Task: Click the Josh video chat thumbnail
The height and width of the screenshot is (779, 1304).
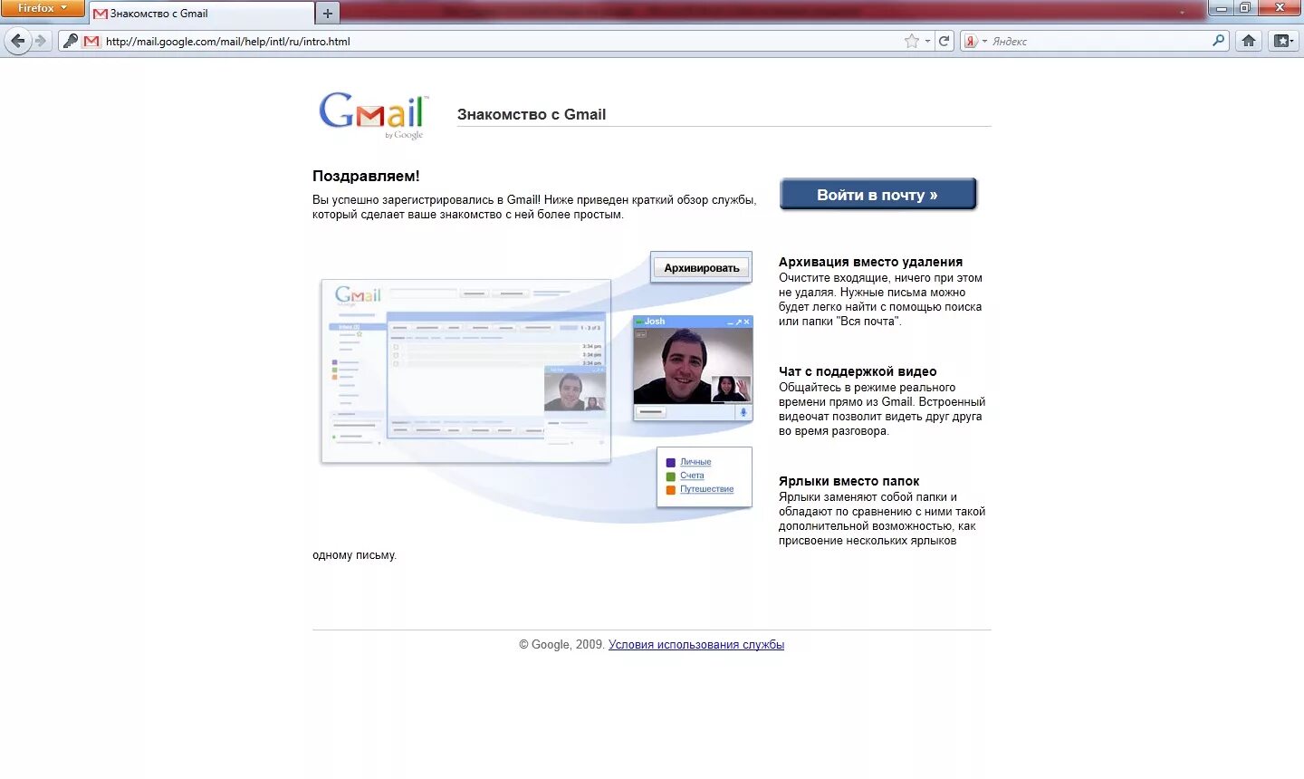Action: tap(693, 366)
